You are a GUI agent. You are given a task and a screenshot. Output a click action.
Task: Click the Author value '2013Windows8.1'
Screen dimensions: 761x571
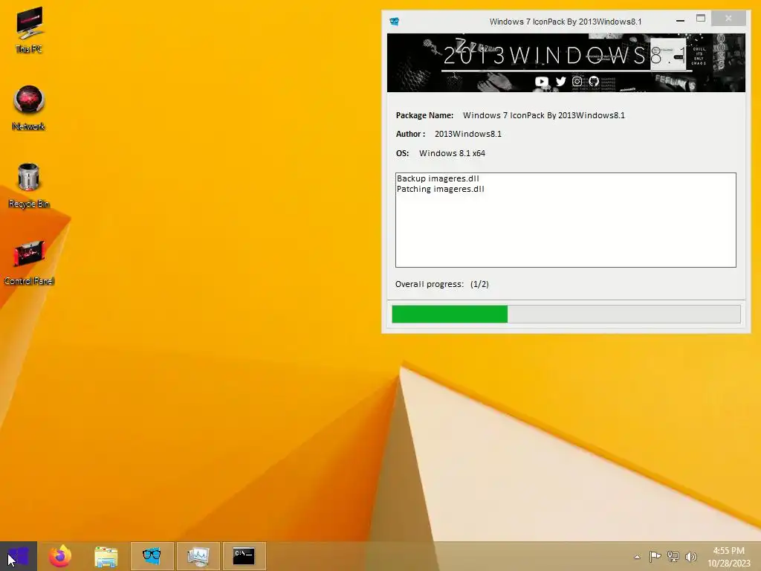(x=468, y=134)
